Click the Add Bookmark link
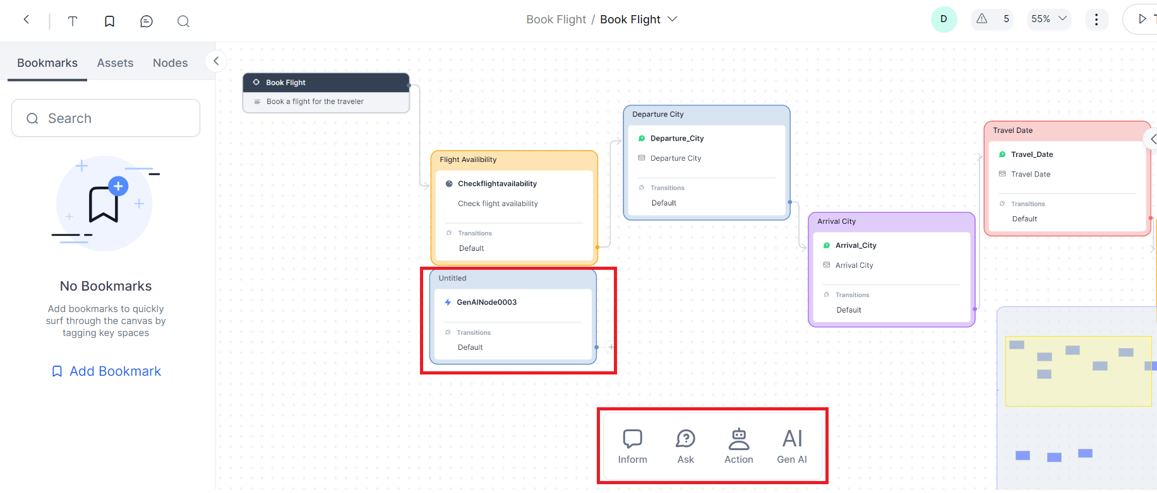Image resolution: width=1157 pixels, height=493 pixels. coord(106,371)
